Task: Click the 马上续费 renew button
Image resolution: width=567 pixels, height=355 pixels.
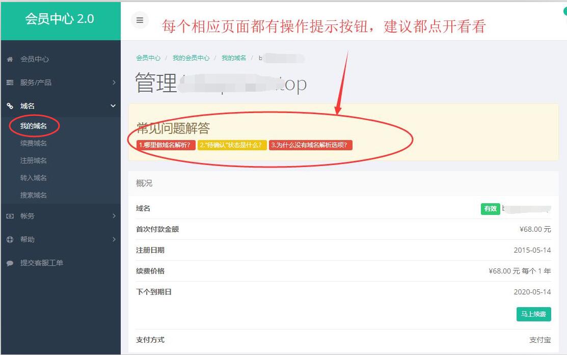Action: coord(534,314)
